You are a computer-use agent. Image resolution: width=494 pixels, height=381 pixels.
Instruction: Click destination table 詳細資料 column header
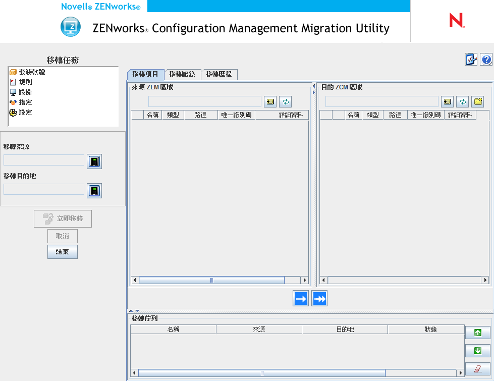[460, 115]
